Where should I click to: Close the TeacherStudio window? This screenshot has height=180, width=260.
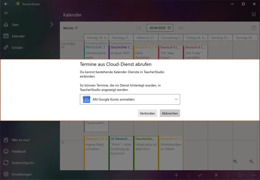[x=254, y=4]
